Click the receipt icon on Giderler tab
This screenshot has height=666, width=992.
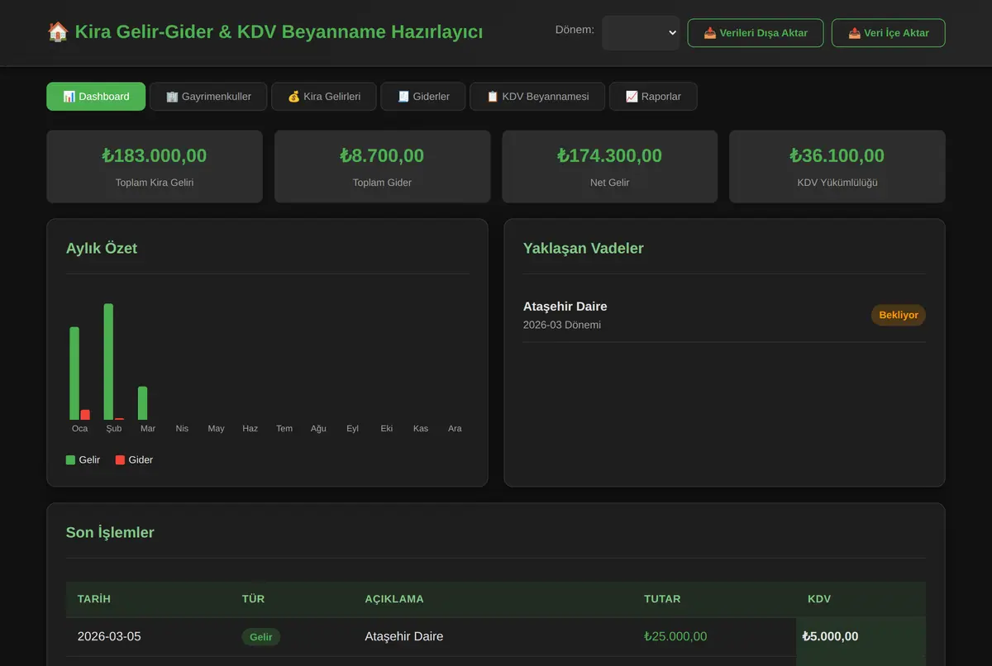tap(403, 97)
